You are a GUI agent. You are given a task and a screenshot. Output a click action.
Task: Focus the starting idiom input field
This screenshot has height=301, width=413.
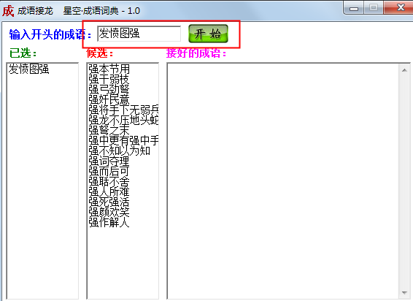click(139, 34)
